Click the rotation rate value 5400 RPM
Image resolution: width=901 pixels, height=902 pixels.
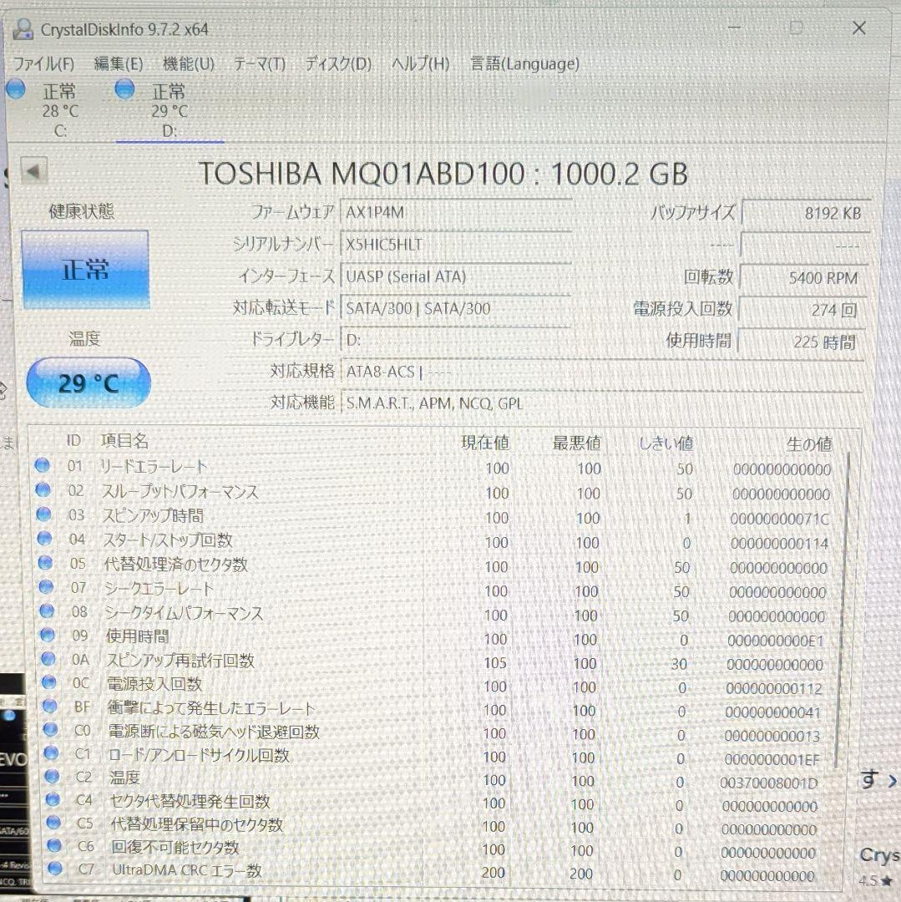click(x=803, y=278)
